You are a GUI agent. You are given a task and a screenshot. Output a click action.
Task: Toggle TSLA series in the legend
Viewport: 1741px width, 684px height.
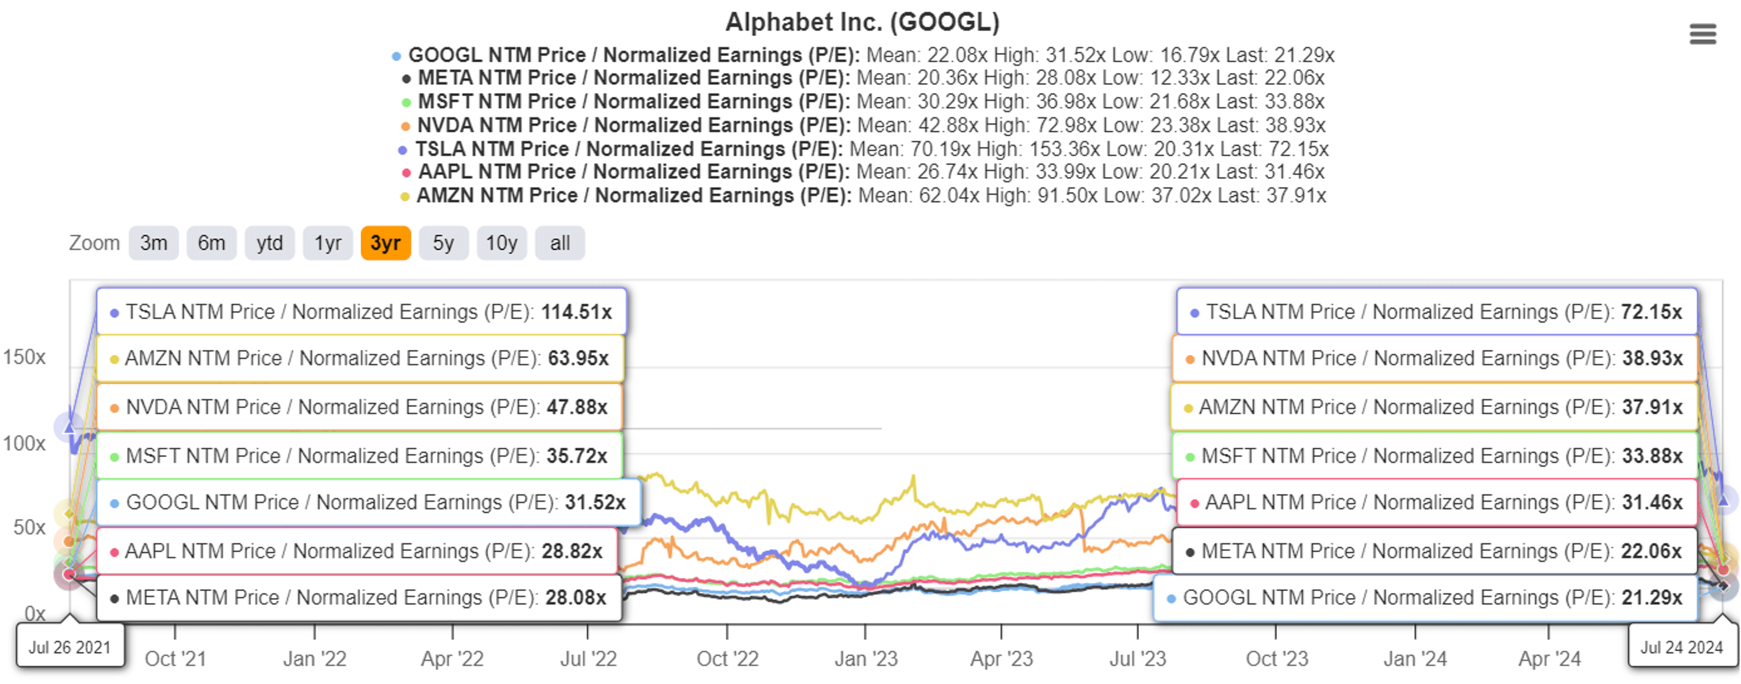[x=628, y=149]
